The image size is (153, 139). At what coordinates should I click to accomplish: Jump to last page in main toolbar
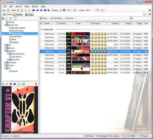coord(45,10)
